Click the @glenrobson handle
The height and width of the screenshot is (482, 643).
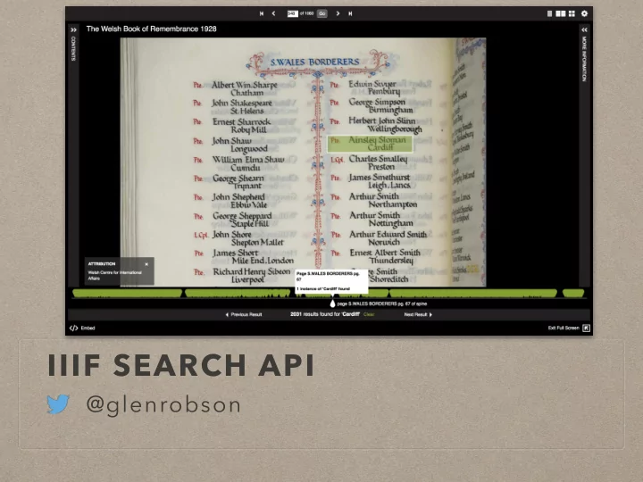point(163,404)
